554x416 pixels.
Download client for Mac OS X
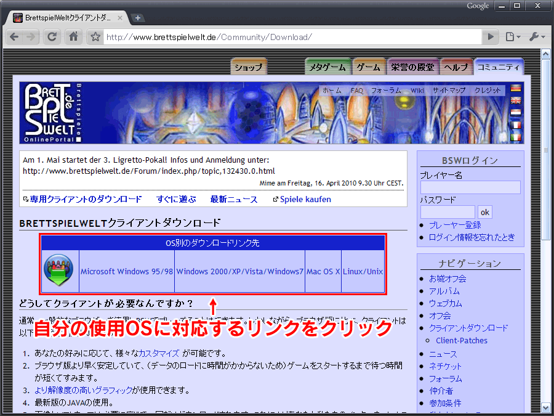pyautogui.click(x=323, y=271)
